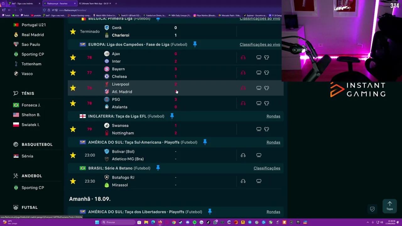The image size is (402, 226).
Task: Open Spotify from the taskbar
Action: 194,222
